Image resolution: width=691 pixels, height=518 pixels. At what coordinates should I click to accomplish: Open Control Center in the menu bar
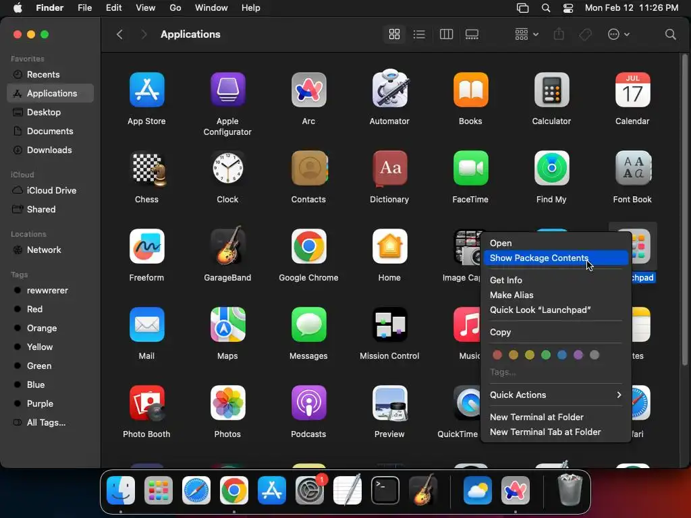click(x=568, y=8)
